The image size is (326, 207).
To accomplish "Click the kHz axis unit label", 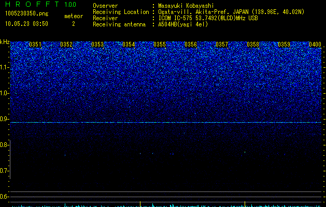I will (5, 42).
